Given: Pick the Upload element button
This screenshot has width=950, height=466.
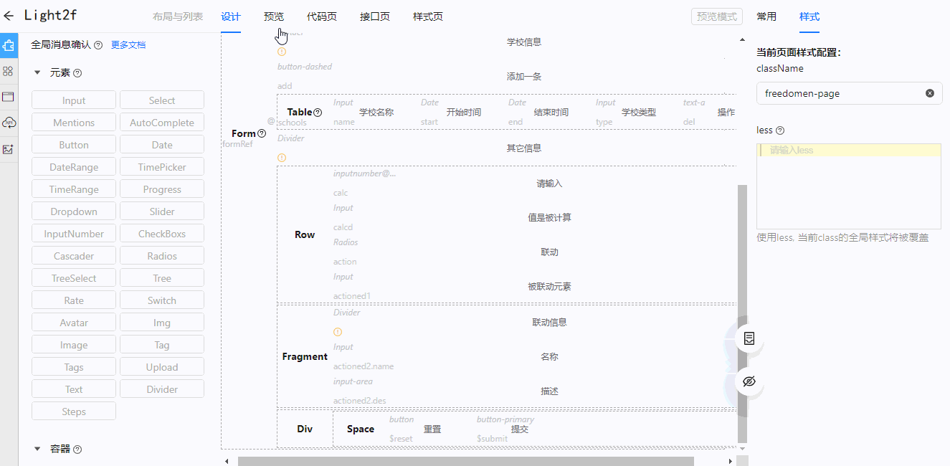Looking at the screenshot, I should point(162,367).
